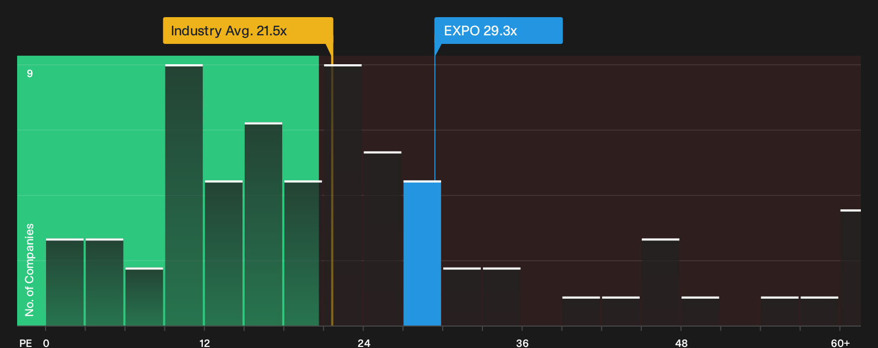Click the Industry Avg. 21.5x label
878x348 pixels.
(x=248, y=31)
